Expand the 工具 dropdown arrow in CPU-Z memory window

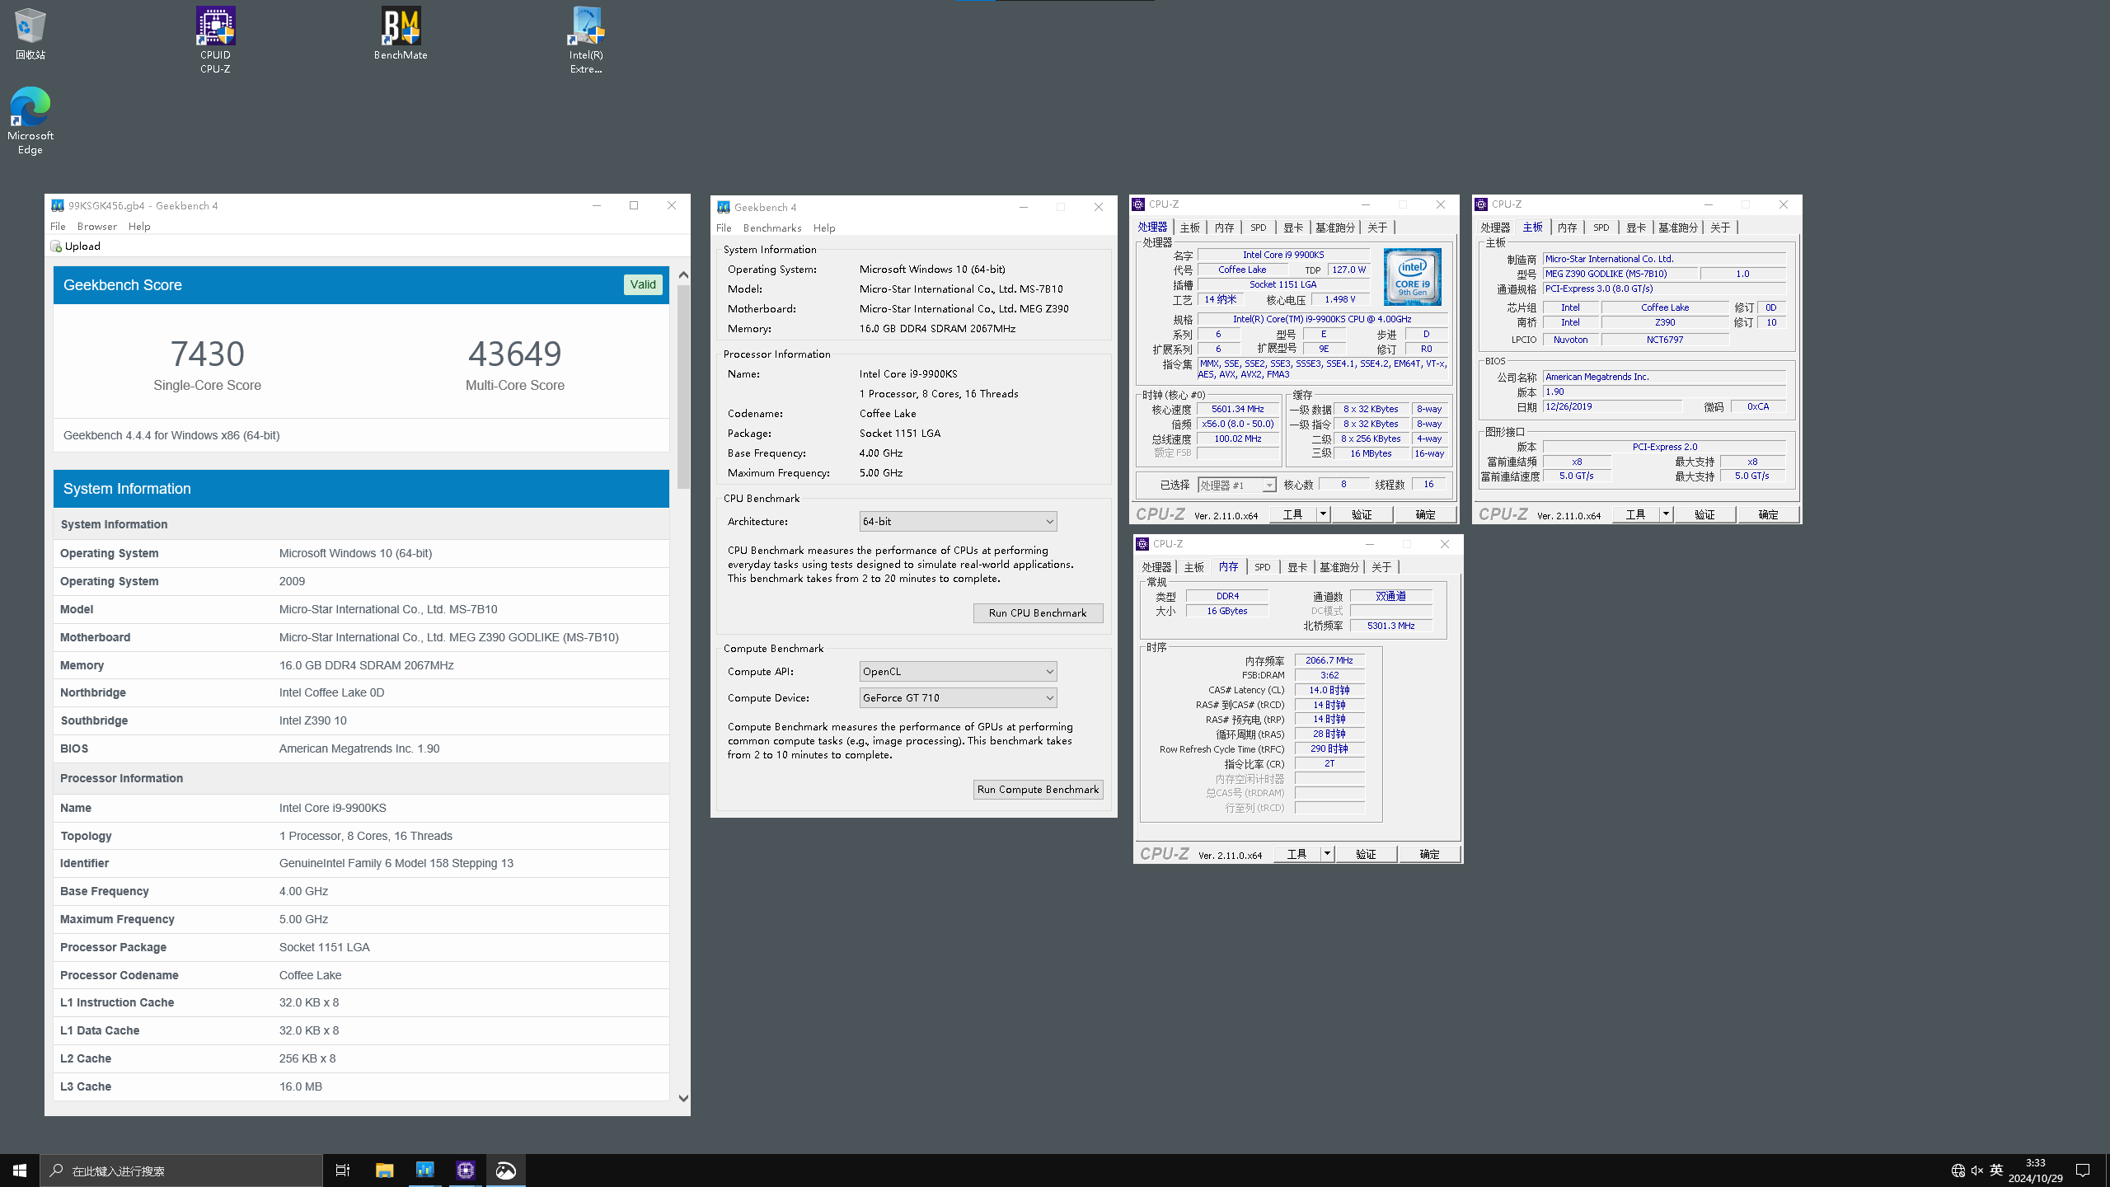1327,854
